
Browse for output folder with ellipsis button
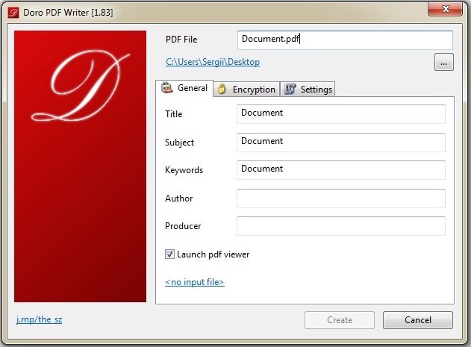coord(444,63)
